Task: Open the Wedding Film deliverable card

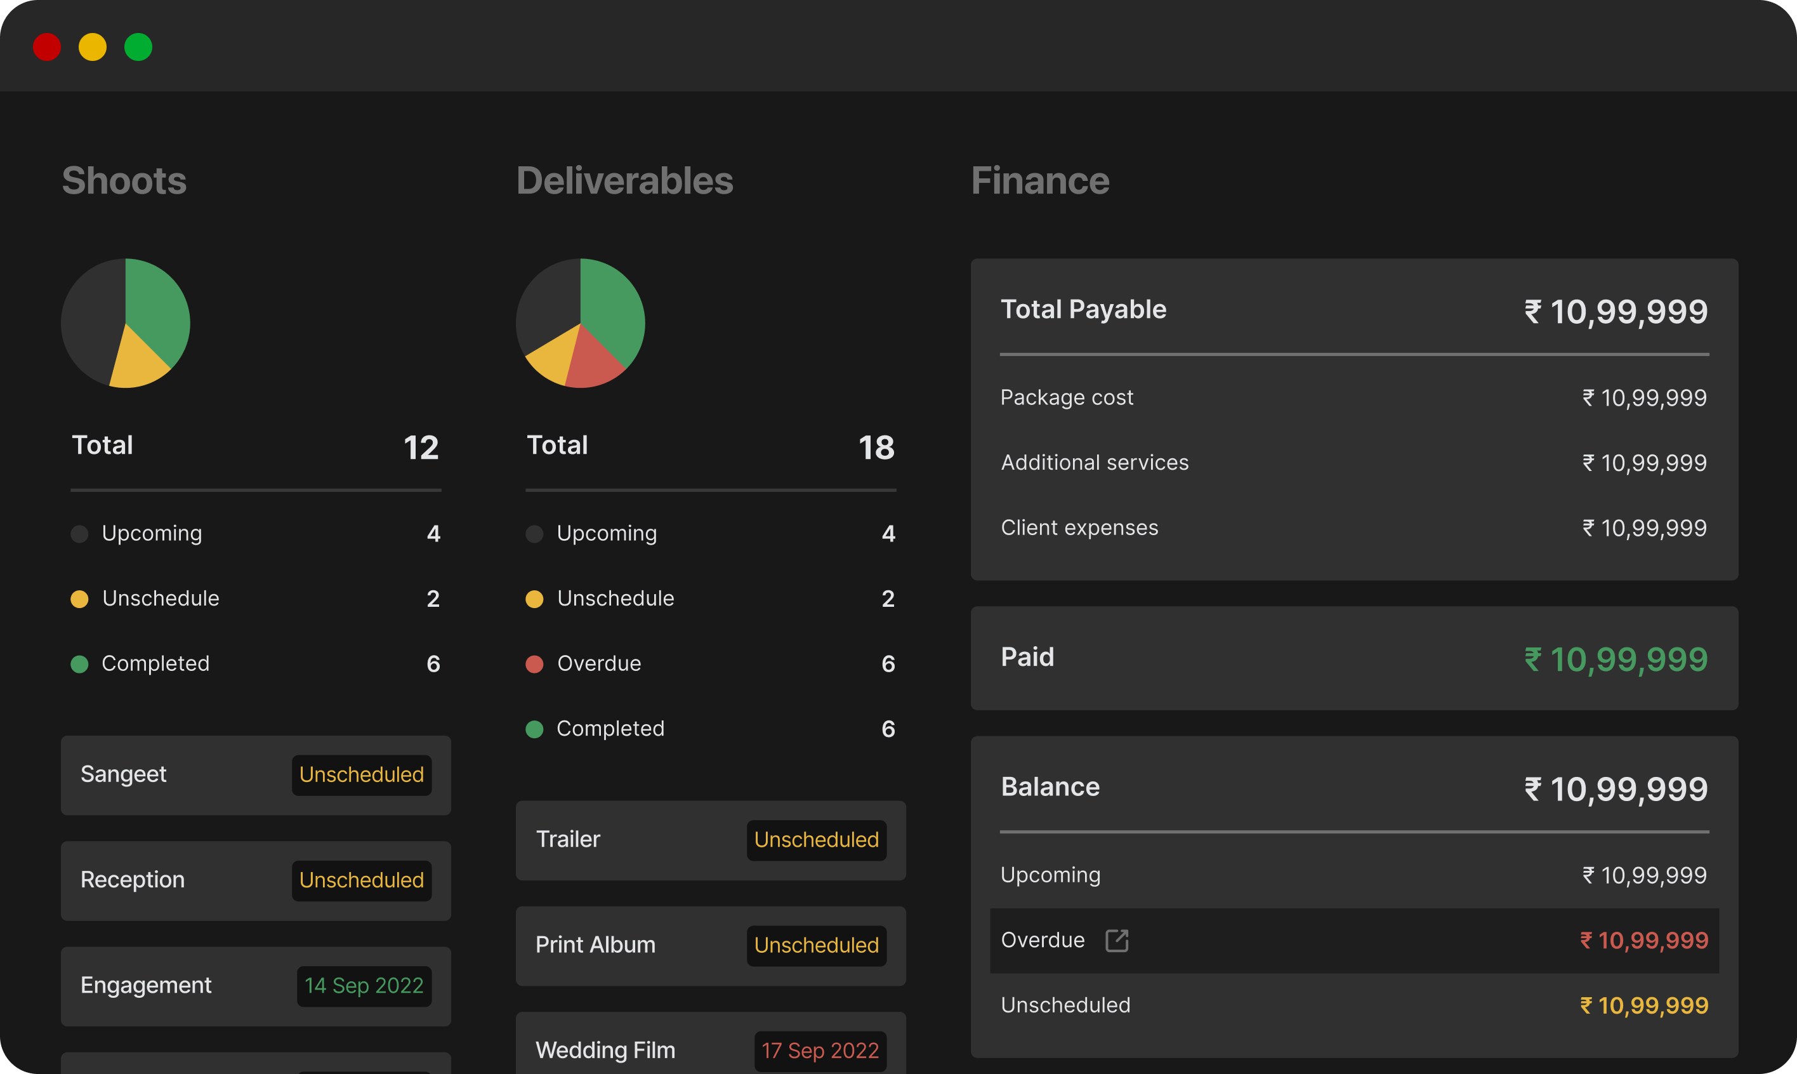Action: pyautogui.click(x=711, y=1044)
